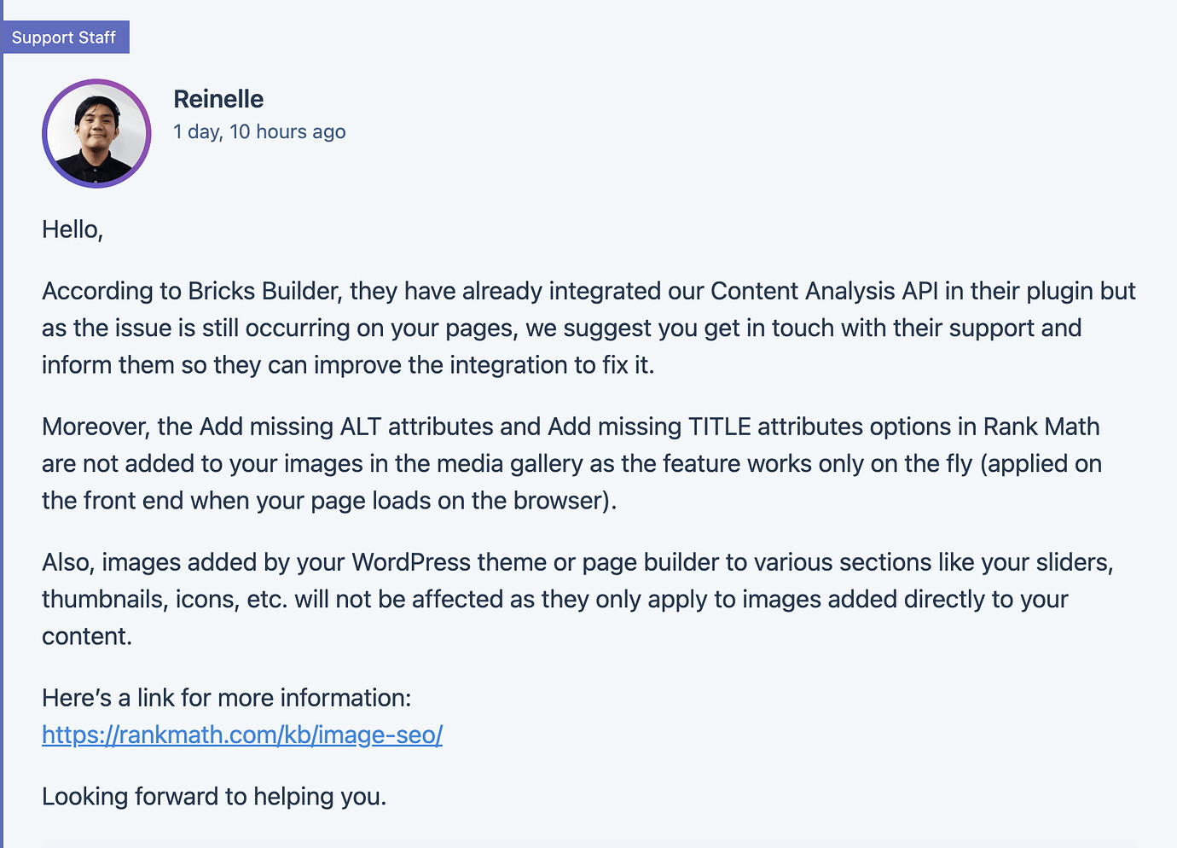Click the word 'WordPress' in the reply
Screen dimensions: 1177x848
[410, 562]
